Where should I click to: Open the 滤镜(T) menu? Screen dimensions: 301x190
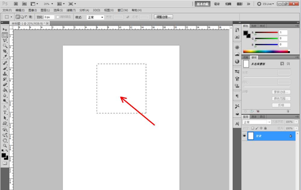(71, 10)
